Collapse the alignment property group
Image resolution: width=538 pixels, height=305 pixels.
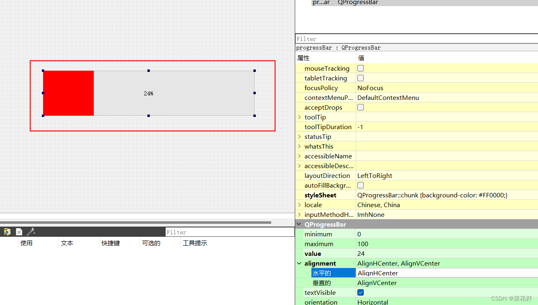tap(300, 263)
